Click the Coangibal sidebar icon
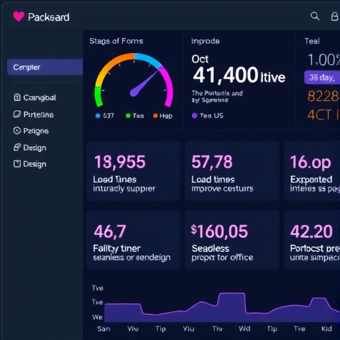The height and width of the screenshot is (340, 340). 17,97
